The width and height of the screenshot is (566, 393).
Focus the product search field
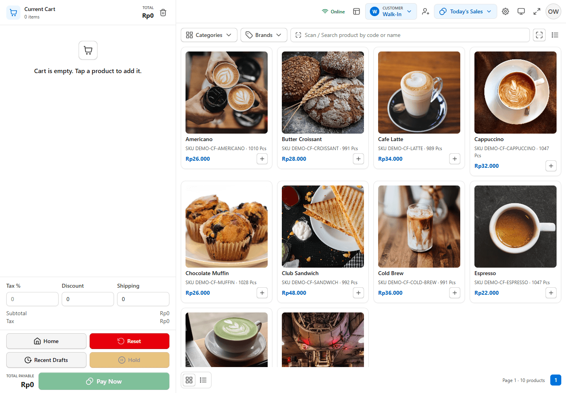point(410,35)
